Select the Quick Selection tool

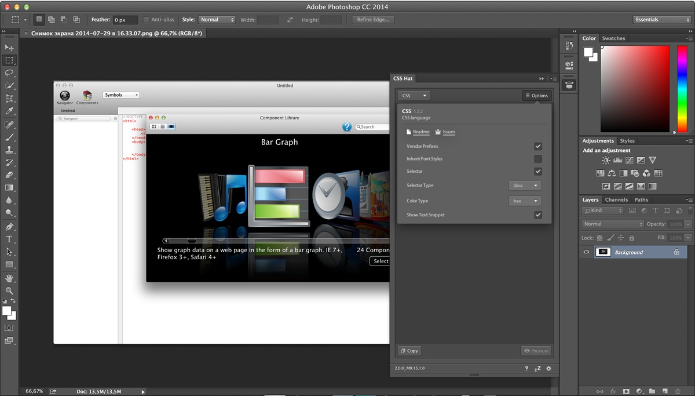tap(9, 86)
